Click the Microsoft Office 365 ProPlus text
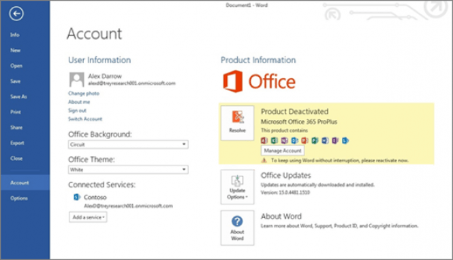Viewport: 453px width, 260px height. (x=299, y=122)
